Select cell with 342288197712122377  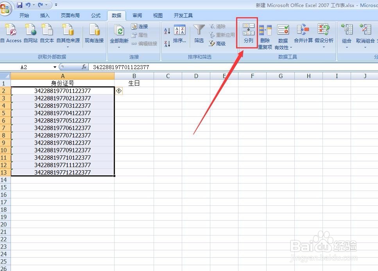click(63, 173)
